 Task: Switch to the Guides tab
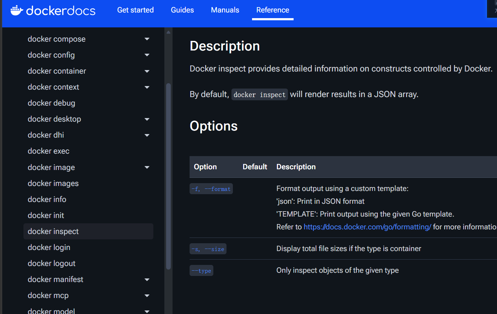182,10
